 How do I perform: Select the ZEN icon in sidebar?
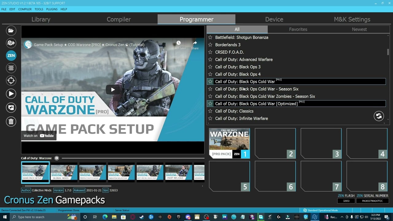pyautogui.click(x=11, y=56)
